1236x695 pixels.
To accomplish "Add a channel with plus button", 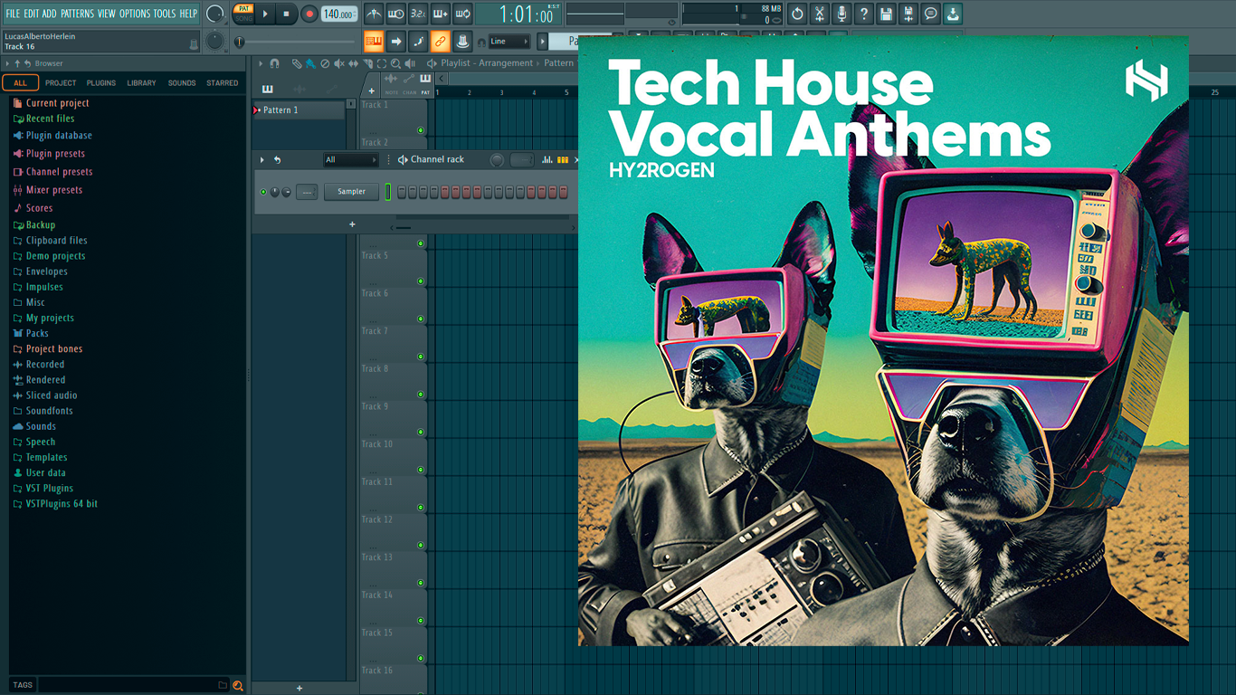I will pos(352,224).
